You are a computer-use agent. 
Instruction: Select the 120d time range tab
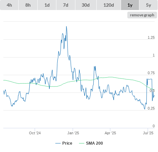109,5
